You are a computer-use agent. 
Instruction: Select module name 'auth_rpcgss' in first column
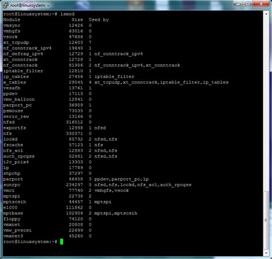[x=19, y=156]
